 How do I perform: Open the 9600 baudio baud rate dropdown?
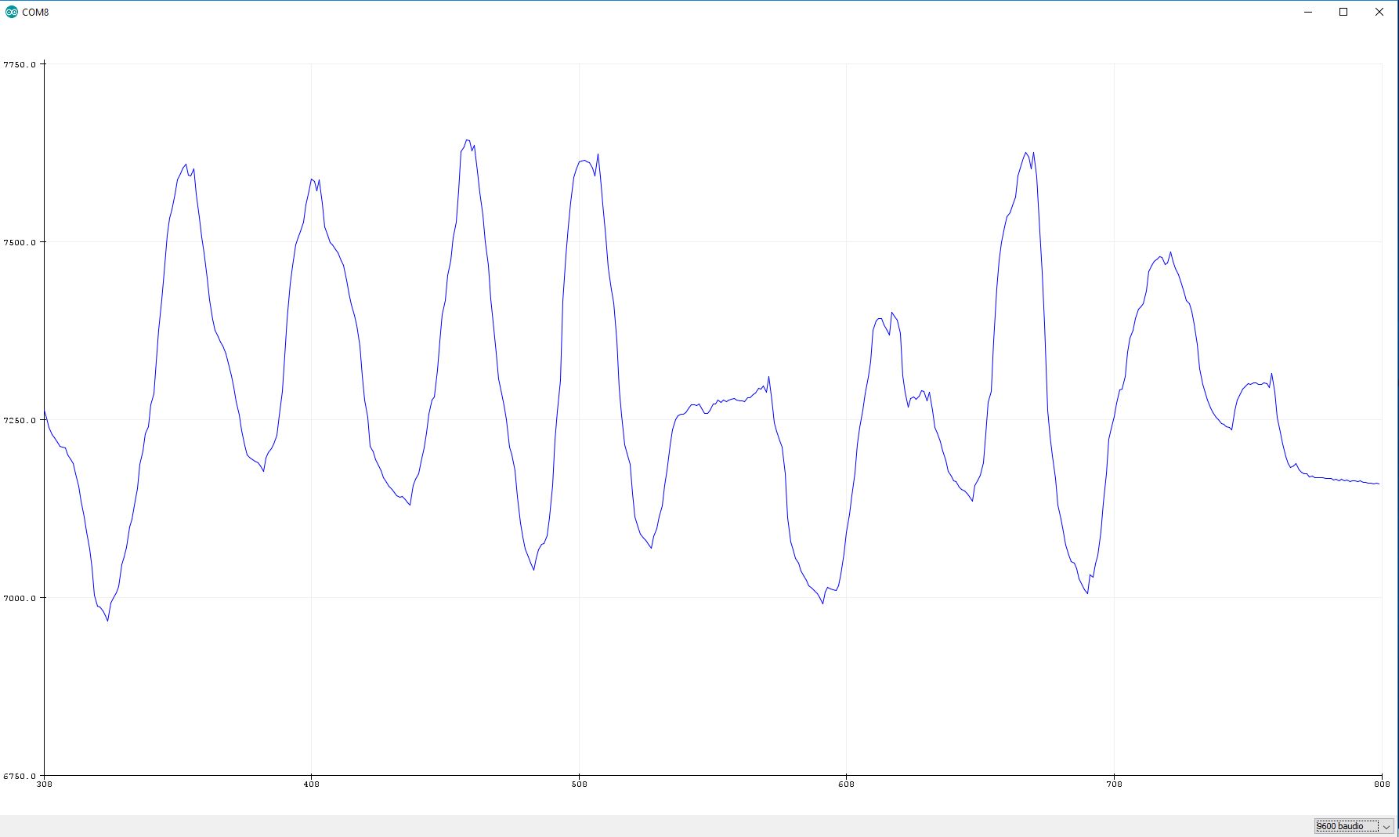(1346, 826)
